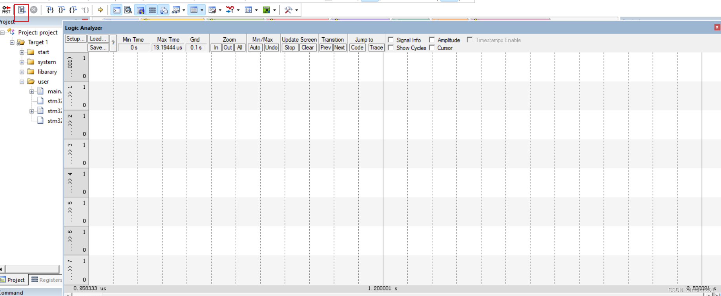Click the Run to Cursor Line icon
The image size is (721, 296).
click(85, 10)
